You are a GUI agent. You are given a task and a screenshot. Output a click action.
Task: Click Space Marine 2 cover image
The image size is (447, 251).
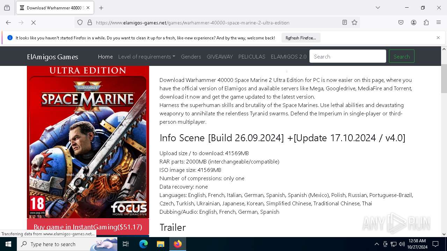[88, 142]
